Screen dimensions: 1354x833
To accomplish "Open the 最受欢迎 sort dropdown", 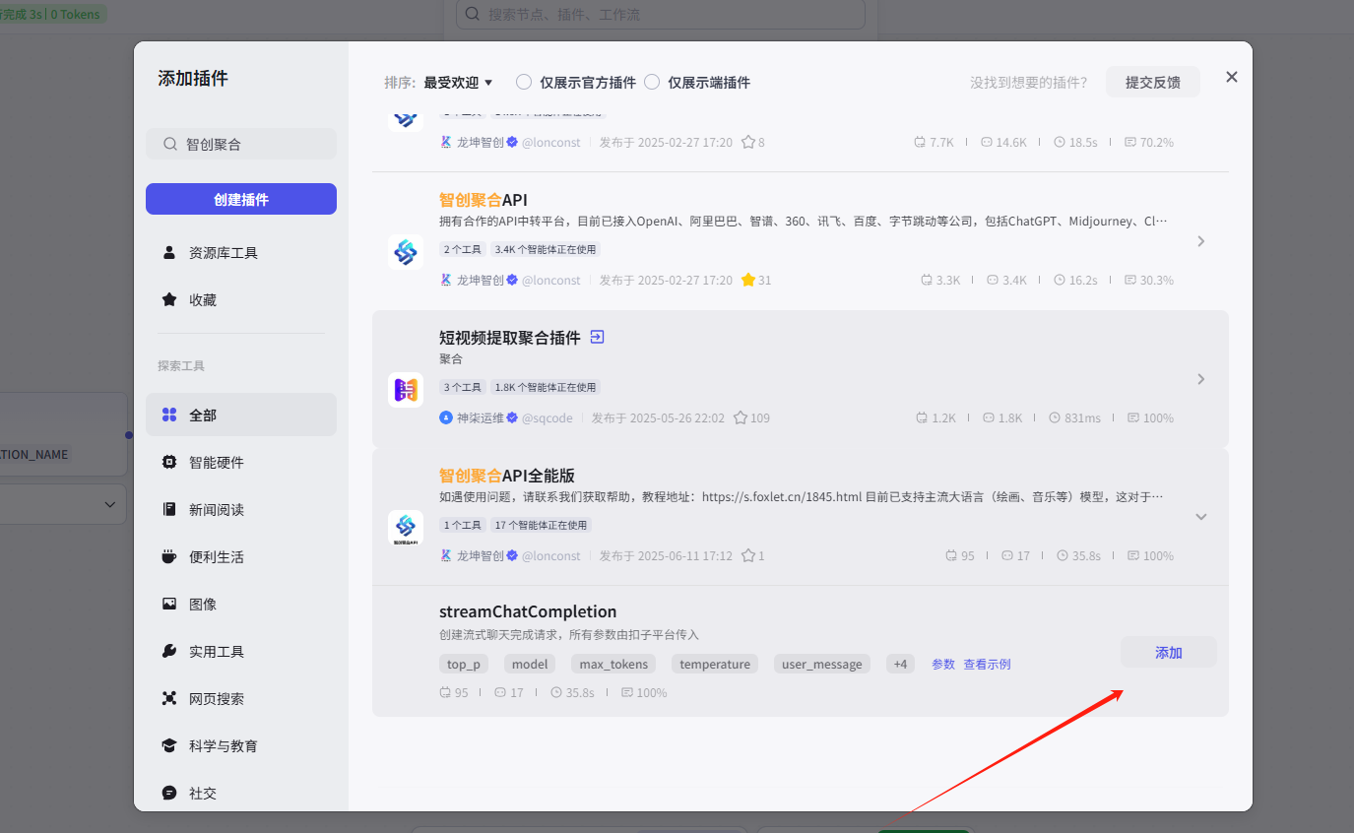I will [458, 83].
